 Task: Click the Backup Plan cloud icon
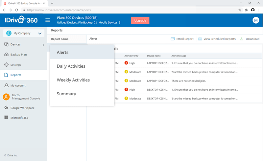(6, 55)
